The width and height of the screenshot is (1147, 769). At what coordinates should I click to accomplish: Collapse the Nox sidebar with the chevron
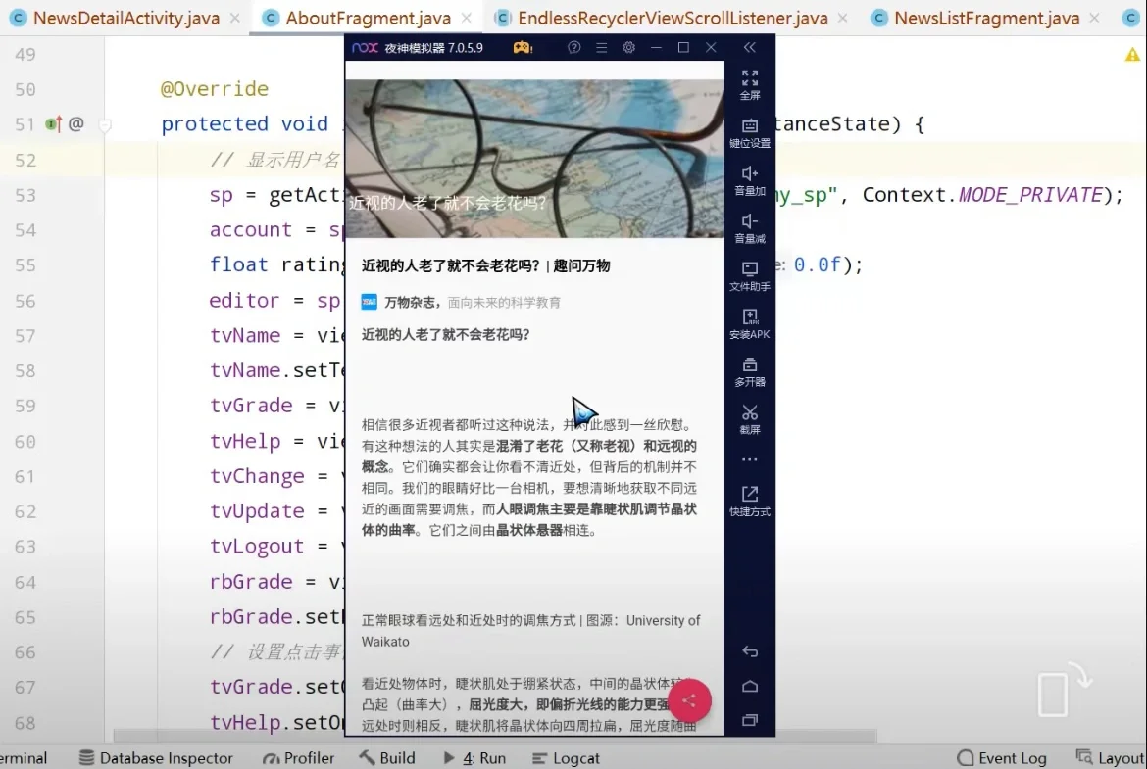pyautogui.click(x=750, y=46)
